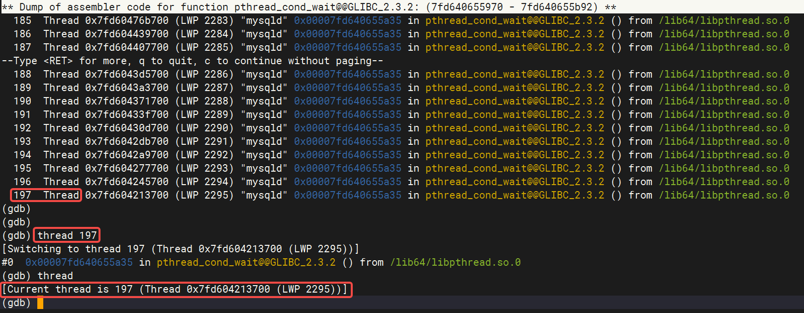Viewport: 804px width, 313px height.
Task: Click thread number 186 in the list
Action: 22,34
